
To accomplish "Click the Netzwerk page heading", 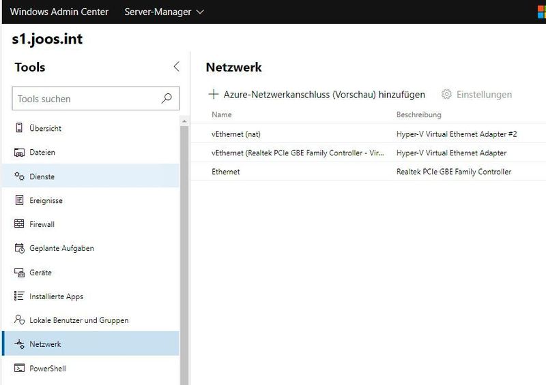I will click(x=233, y=67).
